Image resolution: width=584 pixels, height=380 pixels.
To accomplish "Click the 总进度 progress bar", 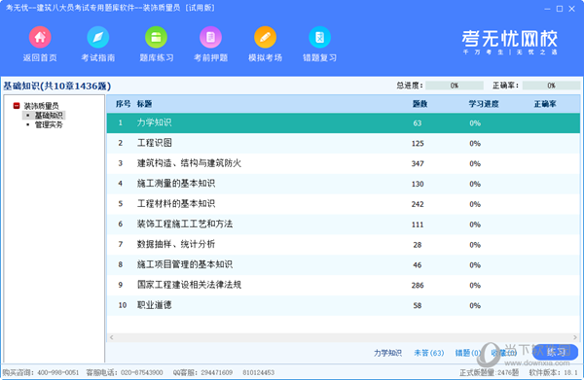I will 455,86.
